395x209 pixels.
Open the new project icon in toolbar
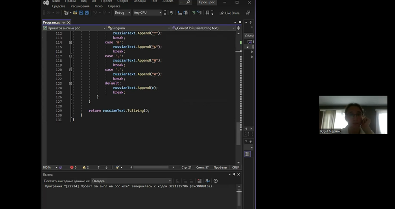coord(66,13)
